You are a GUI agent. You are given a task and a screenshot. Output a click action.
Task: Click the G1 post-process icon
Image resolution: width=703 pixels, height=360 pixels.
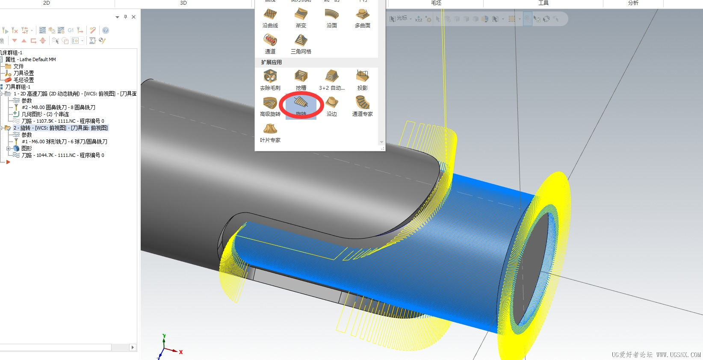(x=71, y=30)
